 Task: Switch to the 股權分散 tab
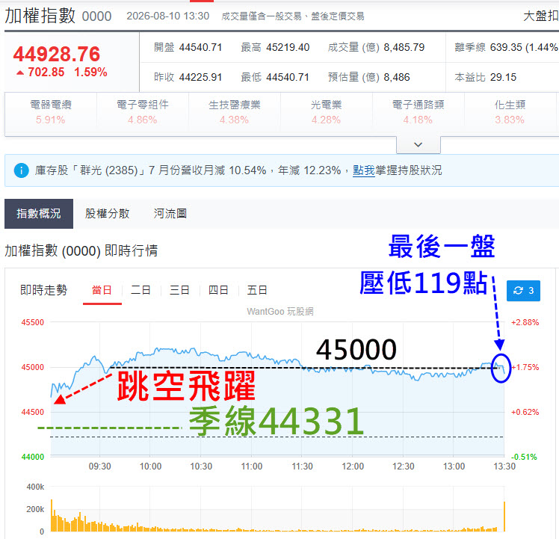108,214
